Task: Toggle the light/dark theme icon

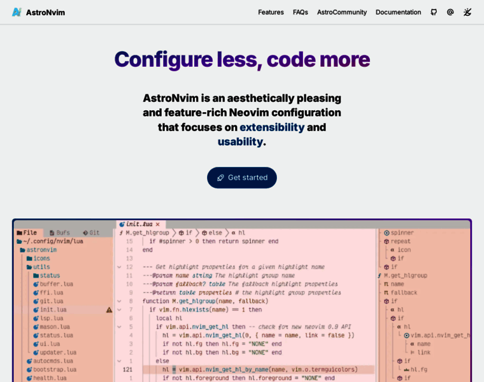Action: click(467, 12)
